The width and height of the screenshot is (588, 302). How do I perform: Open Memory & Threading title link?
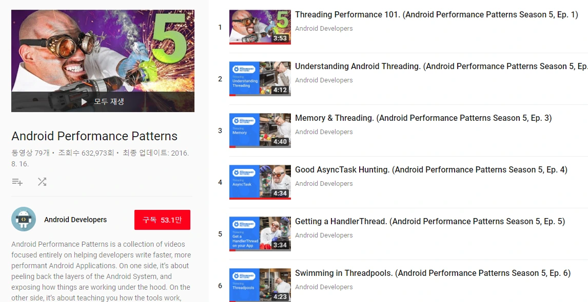423,118
